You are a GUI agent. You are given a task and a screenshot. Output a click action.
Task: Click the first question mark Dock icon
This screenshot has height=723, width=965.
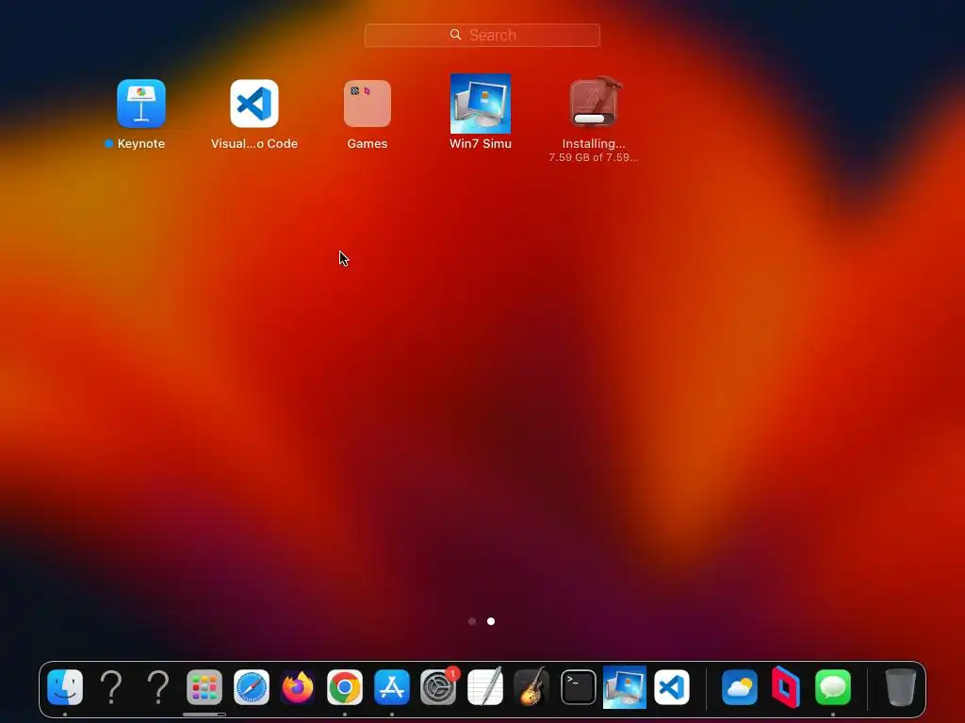(x=111, y=686)
